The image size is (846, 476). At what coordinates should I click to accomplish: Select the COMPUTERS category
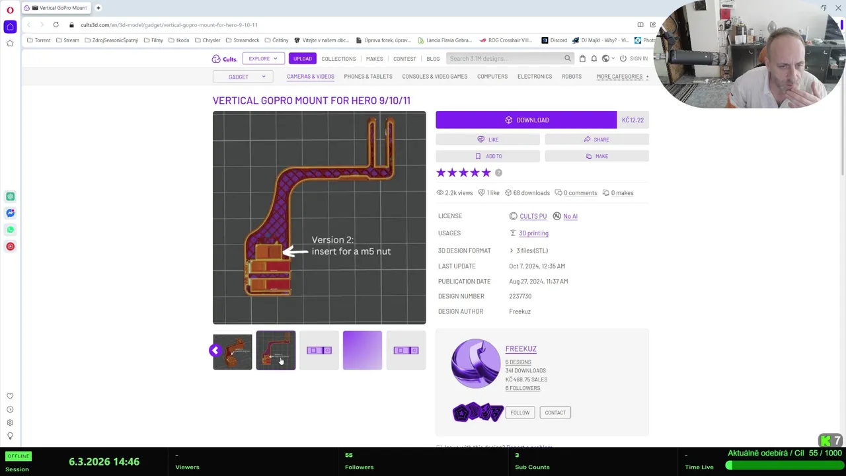492,76
